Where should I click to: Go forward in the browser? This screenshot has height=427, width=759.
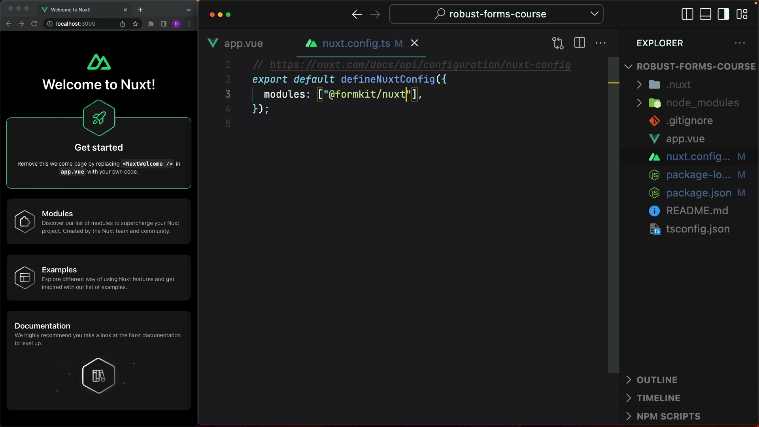21,24
